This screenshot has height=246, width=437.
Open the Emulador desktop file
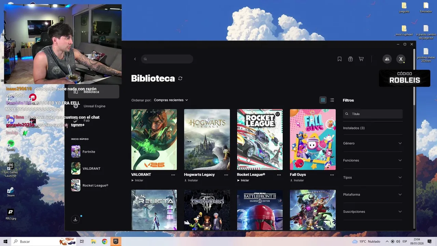click(426, 8)
